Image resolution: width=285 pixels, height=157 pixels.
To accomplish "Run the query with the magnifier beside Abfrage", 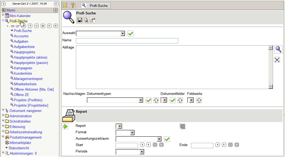I will 278,49.
